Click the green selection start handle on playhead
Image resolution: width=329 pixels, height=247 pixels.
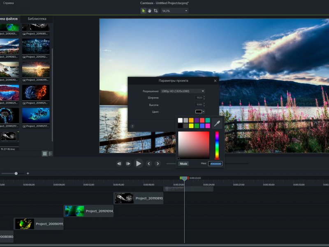click(181, 178)
